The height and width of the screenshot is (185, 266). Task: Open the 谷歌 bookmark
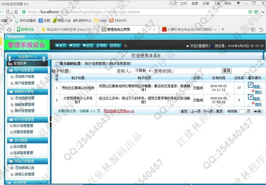pos(45,21)
